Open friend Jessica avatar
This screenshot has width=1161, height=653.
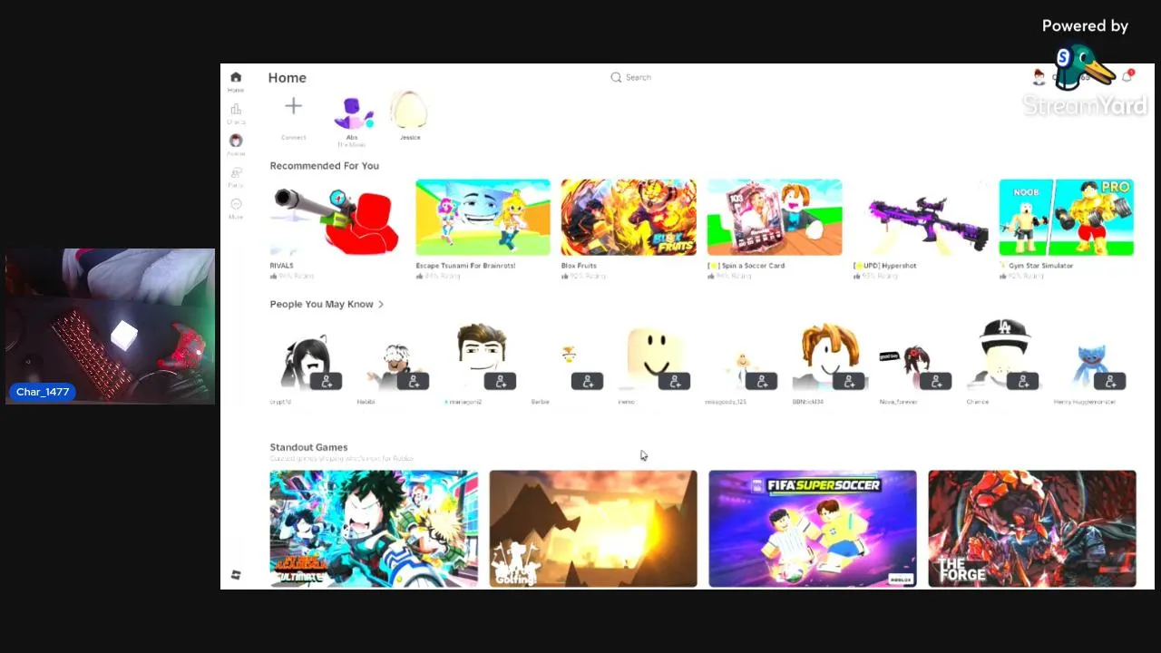[x=410, y=112]
